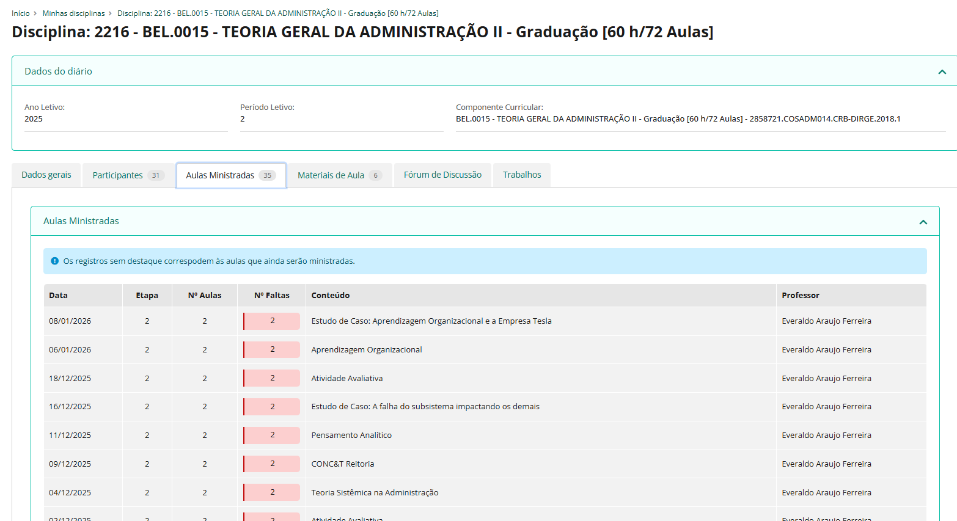This screenshot has width=957, height=521.
Task: Click the Data column header
Action: click(59, 296)
